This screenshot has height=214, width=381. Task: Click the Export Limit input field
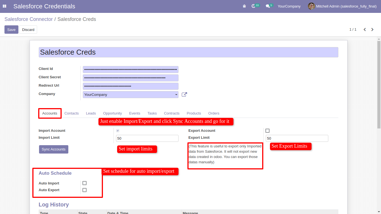(297, 138)
